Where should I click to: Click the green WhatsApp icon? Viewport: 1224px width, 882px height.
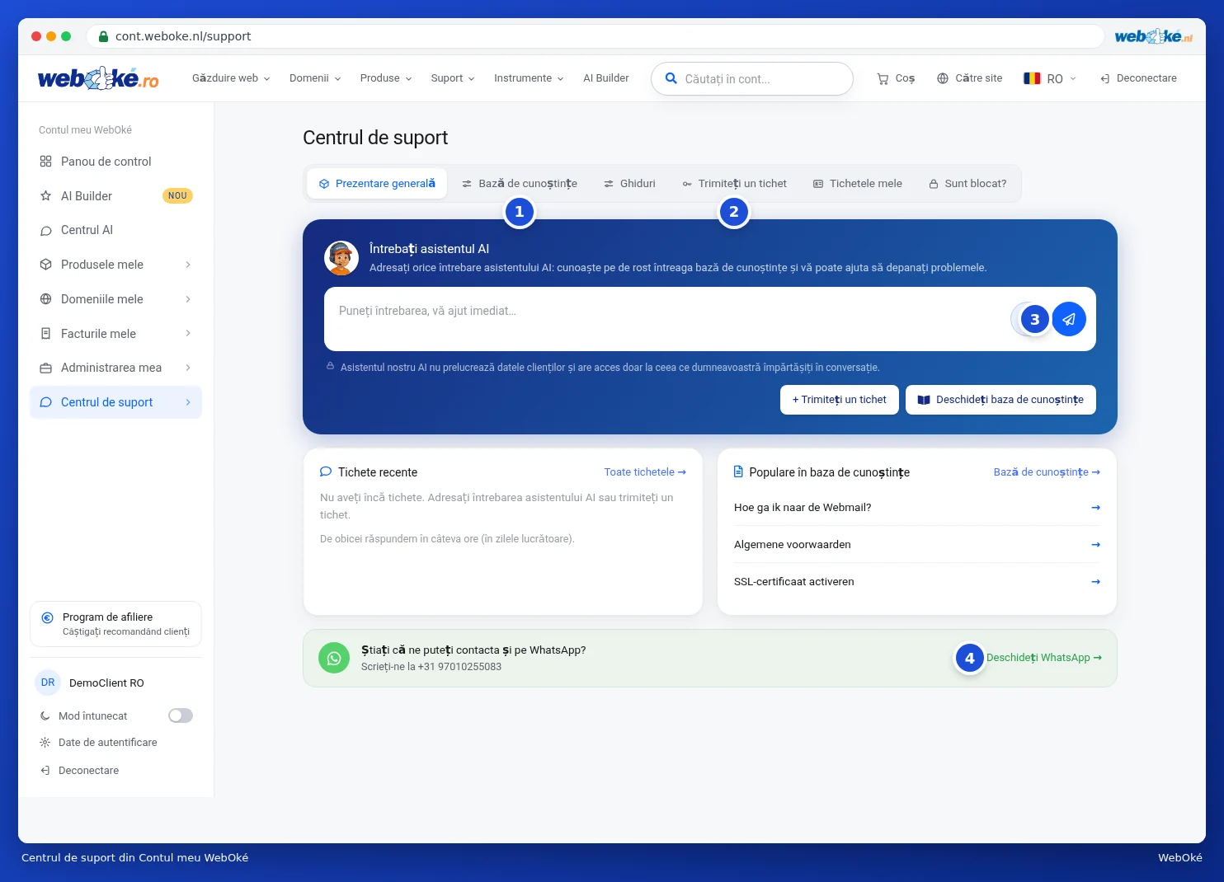coord(334,658)
